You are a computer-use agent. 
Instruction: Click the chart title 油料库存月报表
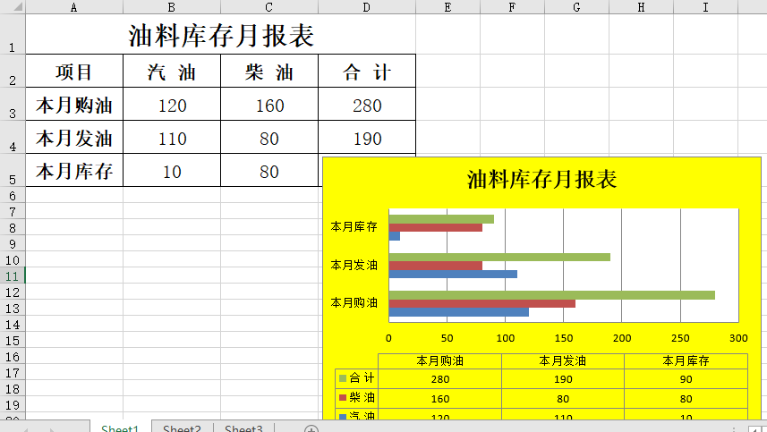(541, 180)
